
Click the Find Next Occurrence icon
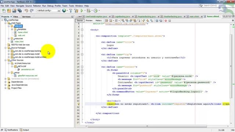pyautogui.click(x=131, y=21)
